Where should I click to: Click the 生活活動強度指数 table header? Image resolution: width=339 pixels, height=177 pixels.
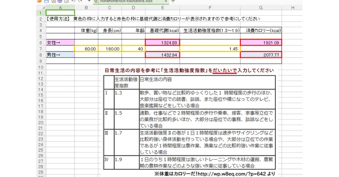pos(126,82)
